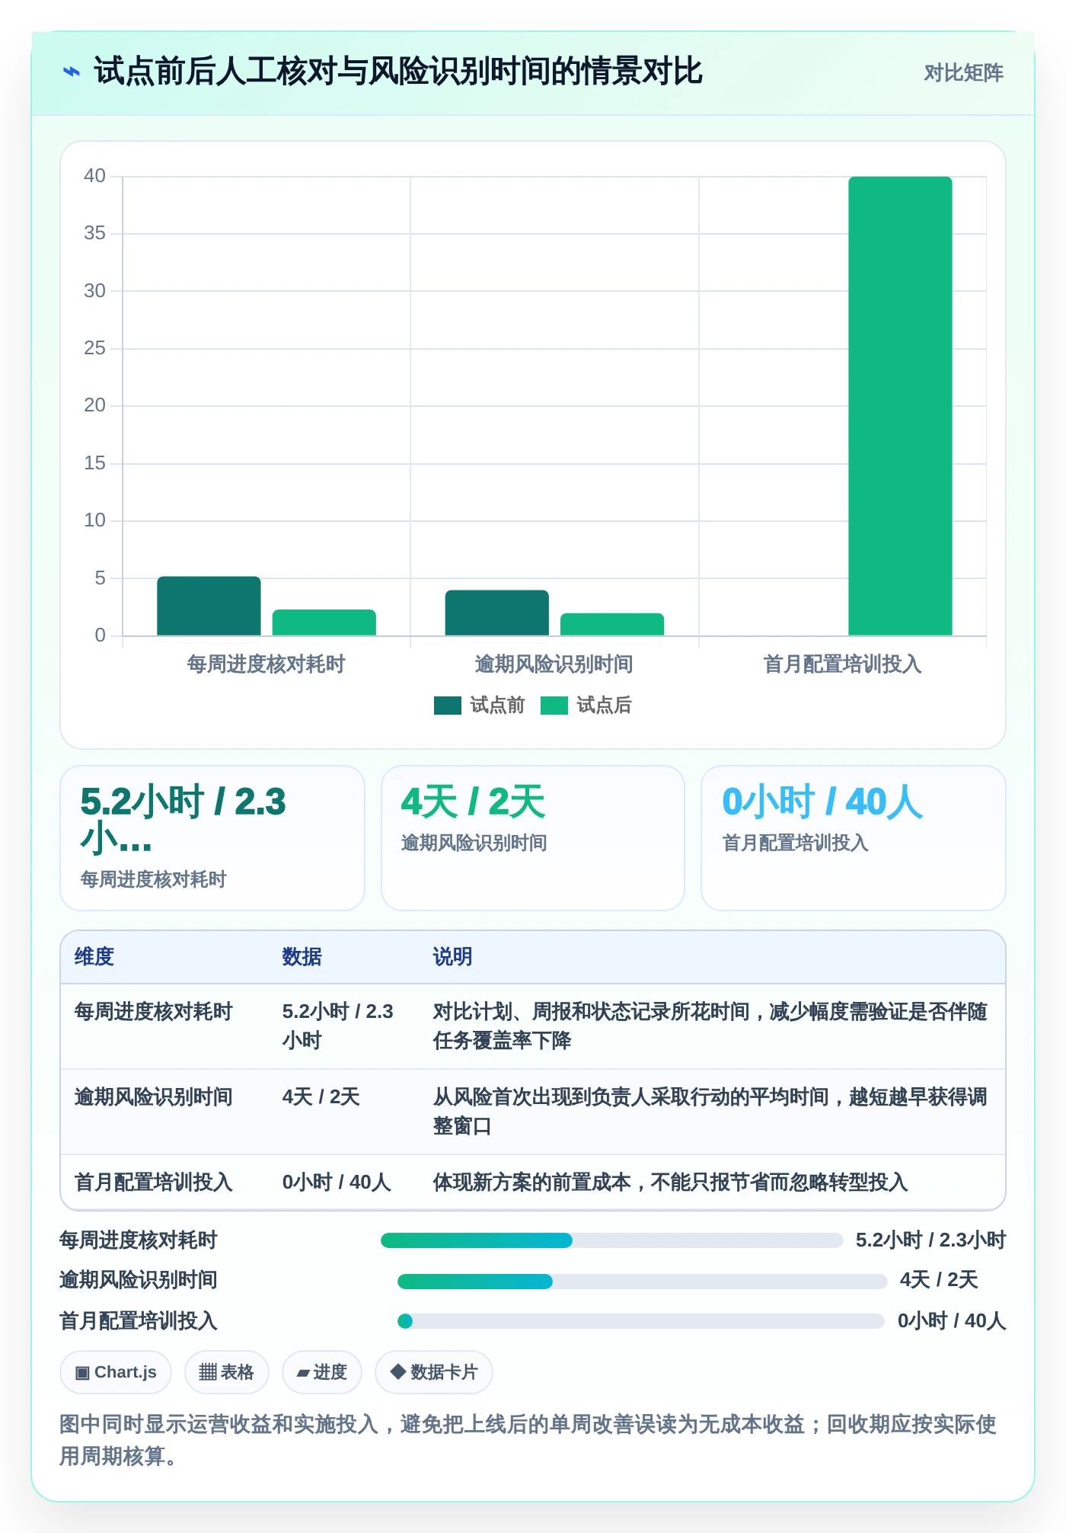Click description starting 从风险首次出现到负责人
This screenshot has height=1533, width=1066.
[710, 1112]
